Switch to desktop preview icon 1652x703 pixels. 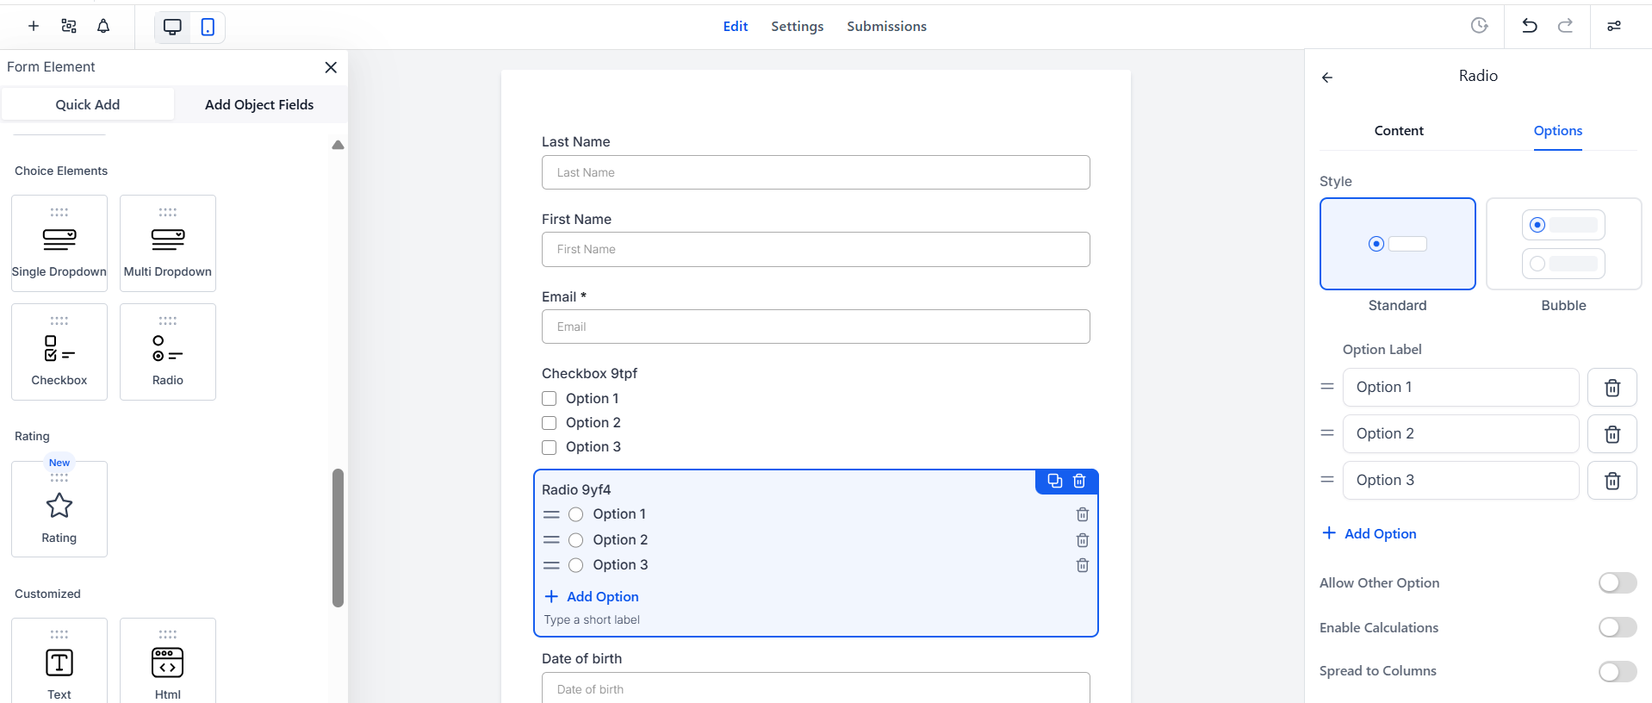click(172, 27)
